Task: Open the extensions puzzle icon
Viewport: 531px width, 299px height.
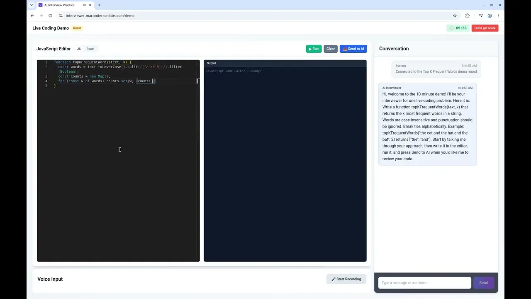Action: 468,16
